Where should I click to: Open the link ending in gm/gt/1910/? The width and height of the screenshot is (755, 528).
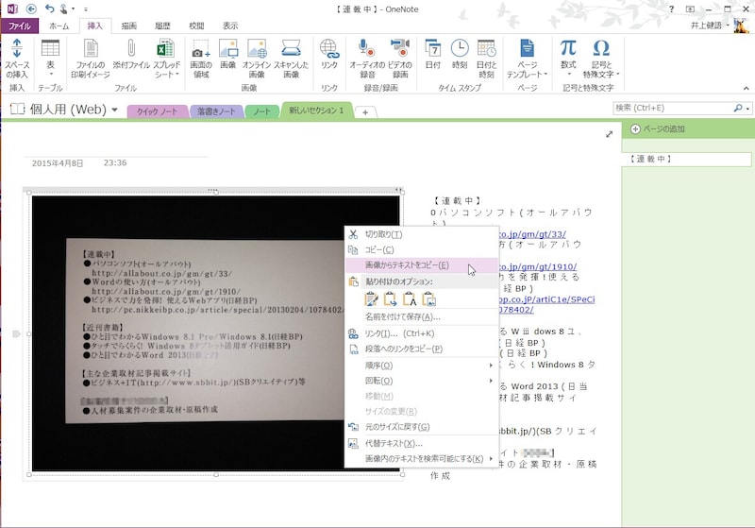click(537, 266)
